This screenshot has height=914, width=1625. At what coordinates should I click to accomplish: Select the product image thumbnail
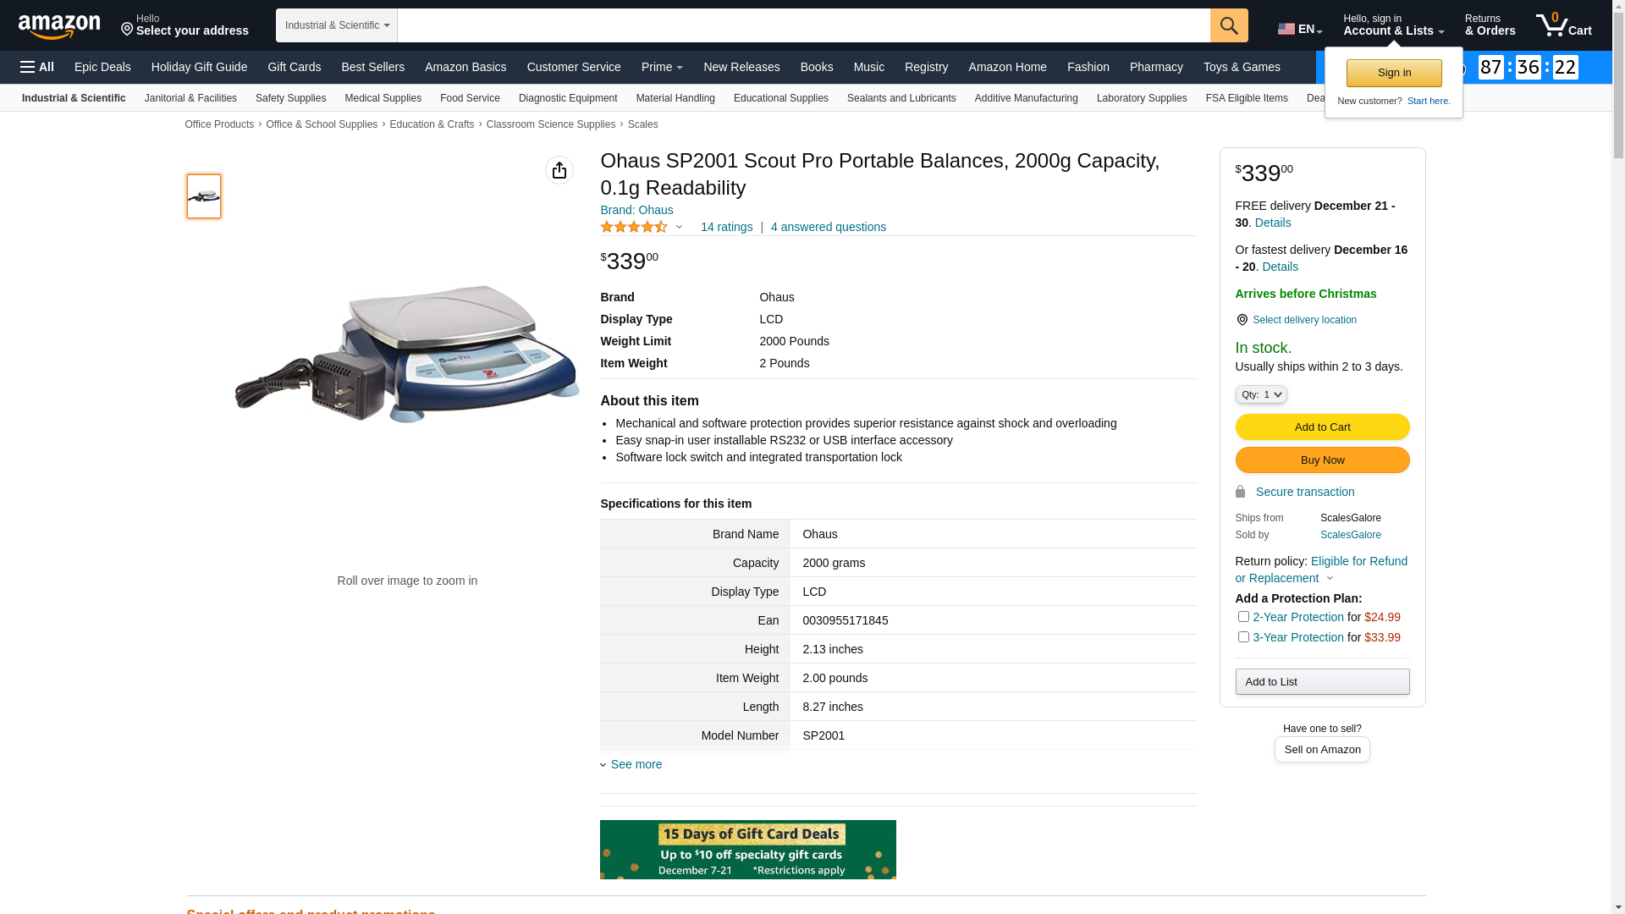point(204,196)
